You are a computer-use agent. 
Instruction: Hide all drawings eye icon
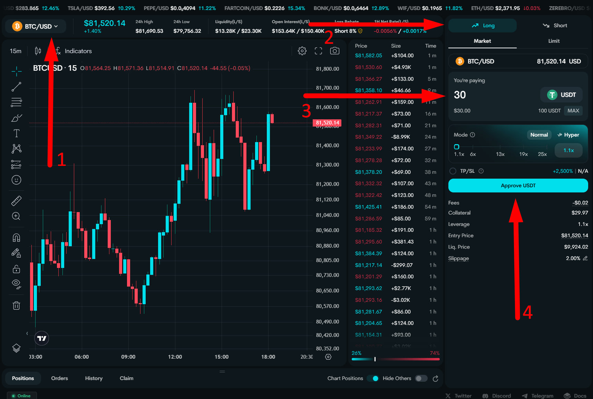[16, 284]
